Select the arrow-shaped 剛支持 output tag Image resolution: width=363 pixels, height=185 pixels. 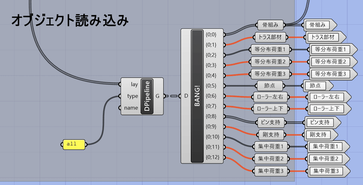pos(322,134)
